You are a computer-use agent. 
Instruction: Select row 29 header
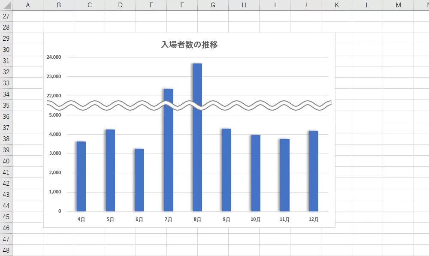point(6,39)
